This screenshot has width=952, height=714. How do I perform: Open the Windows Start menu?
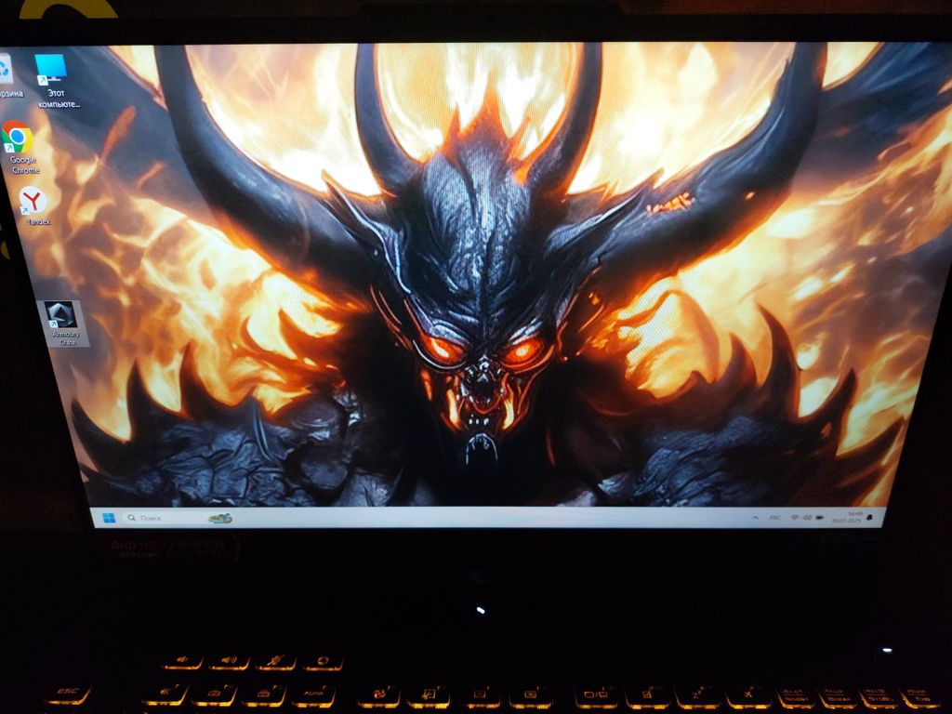click(x=107, y=517)
